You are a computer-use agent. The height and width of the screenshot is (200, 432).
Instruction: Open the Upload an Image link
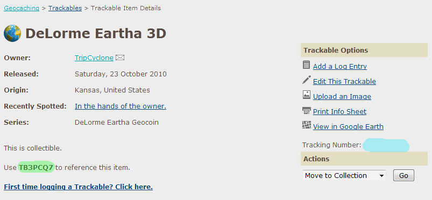click(x=342, y=97)
